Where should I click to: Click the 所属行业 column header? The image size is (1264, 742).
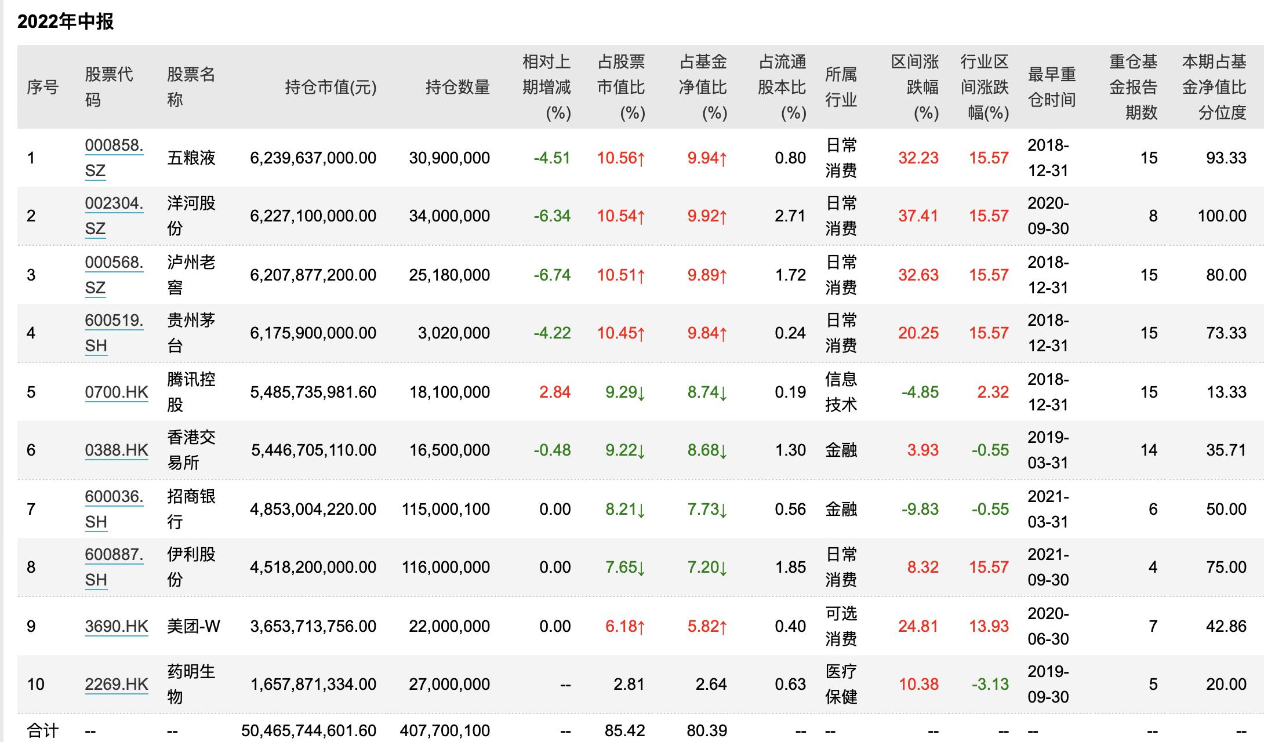pyautogui.click(x=841, y=87)
